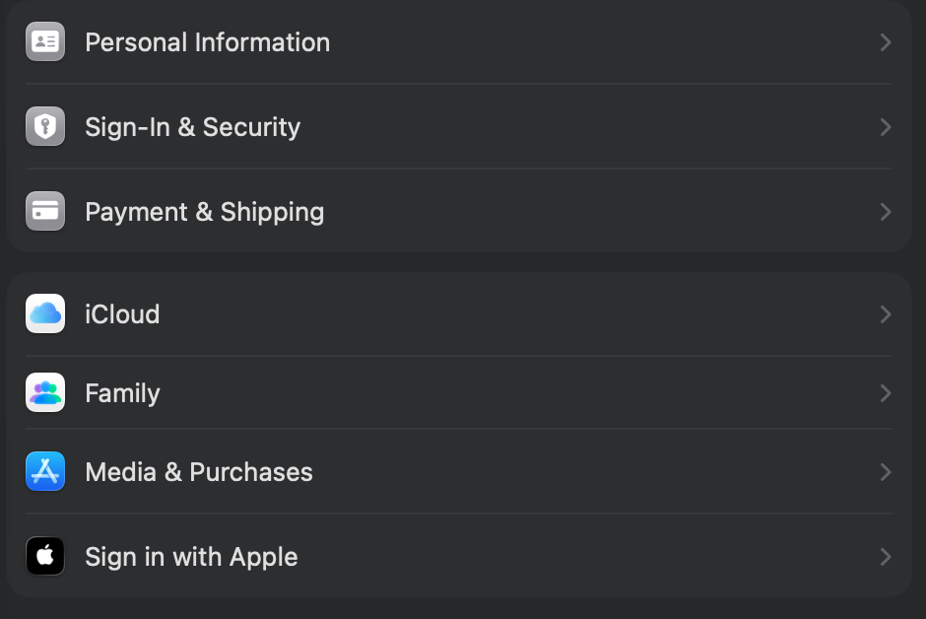This screenshot has width=926, height=619.
Task: Go to the iCloud settings text
Action: 122,314
